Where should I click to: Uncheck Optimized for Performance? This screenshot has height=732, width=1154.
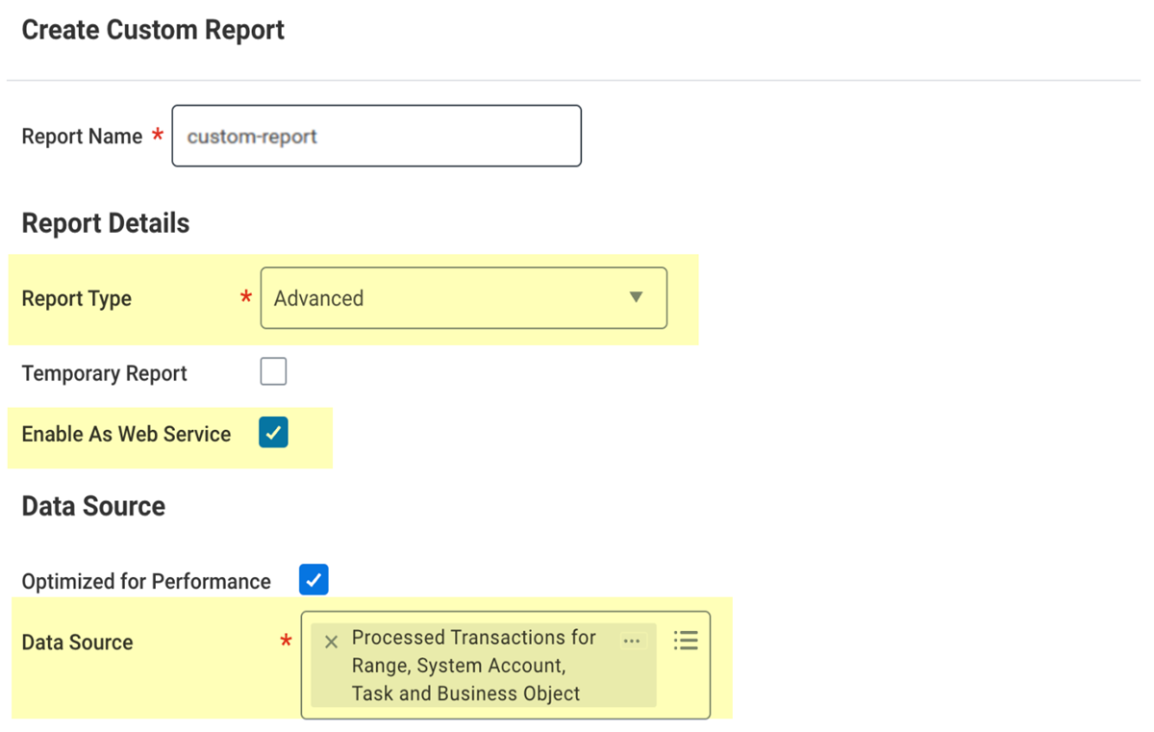coord(314,580)
